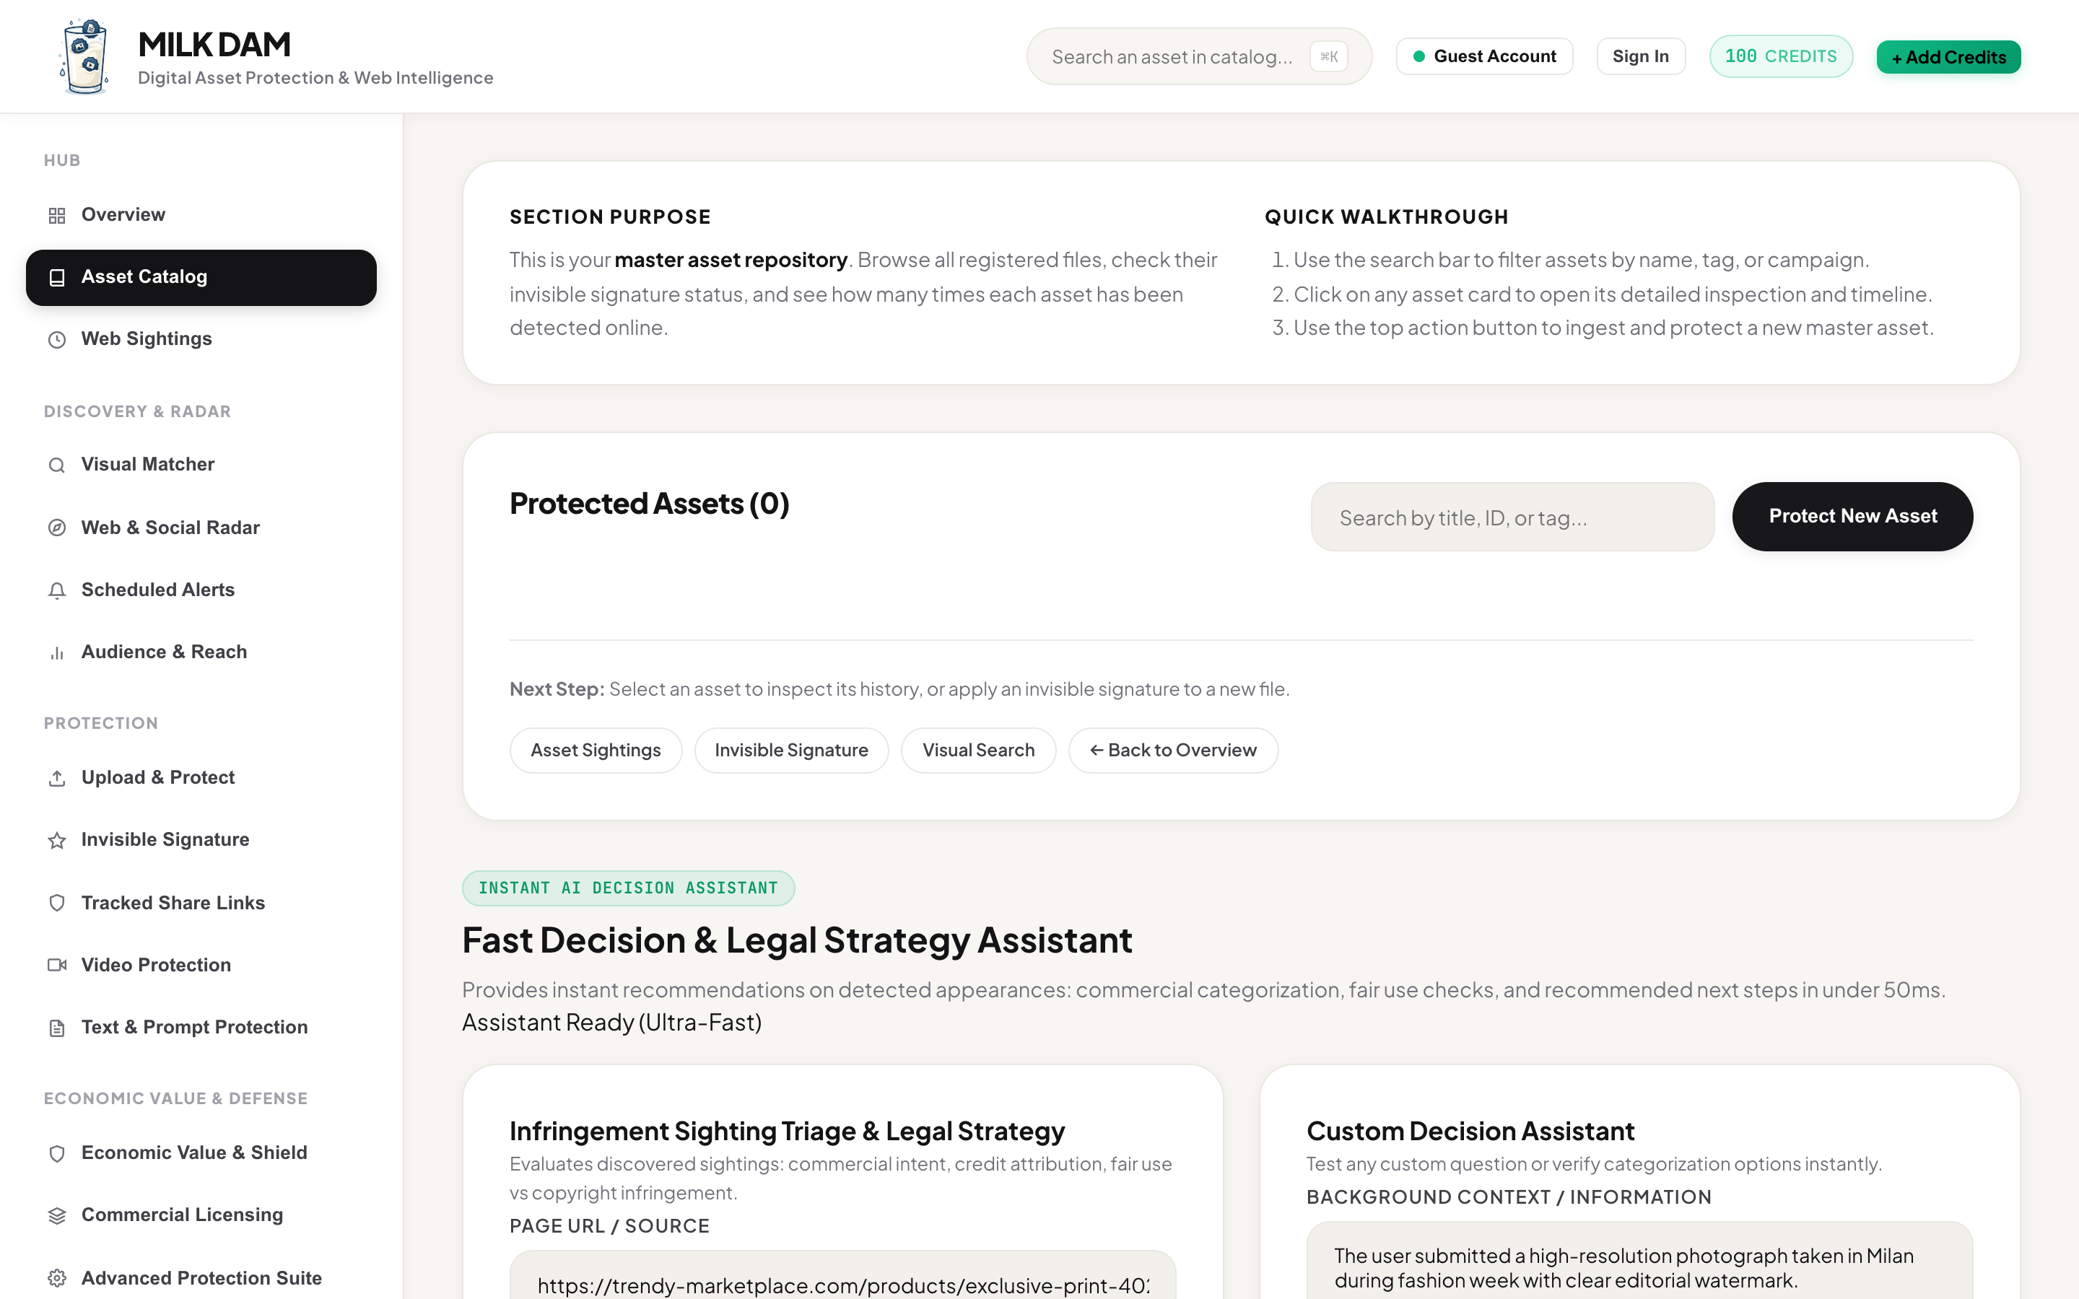Viewport: 2079px width, 1299px height.
Task: Open Tracked Share Links page
Action: (201, 903)
